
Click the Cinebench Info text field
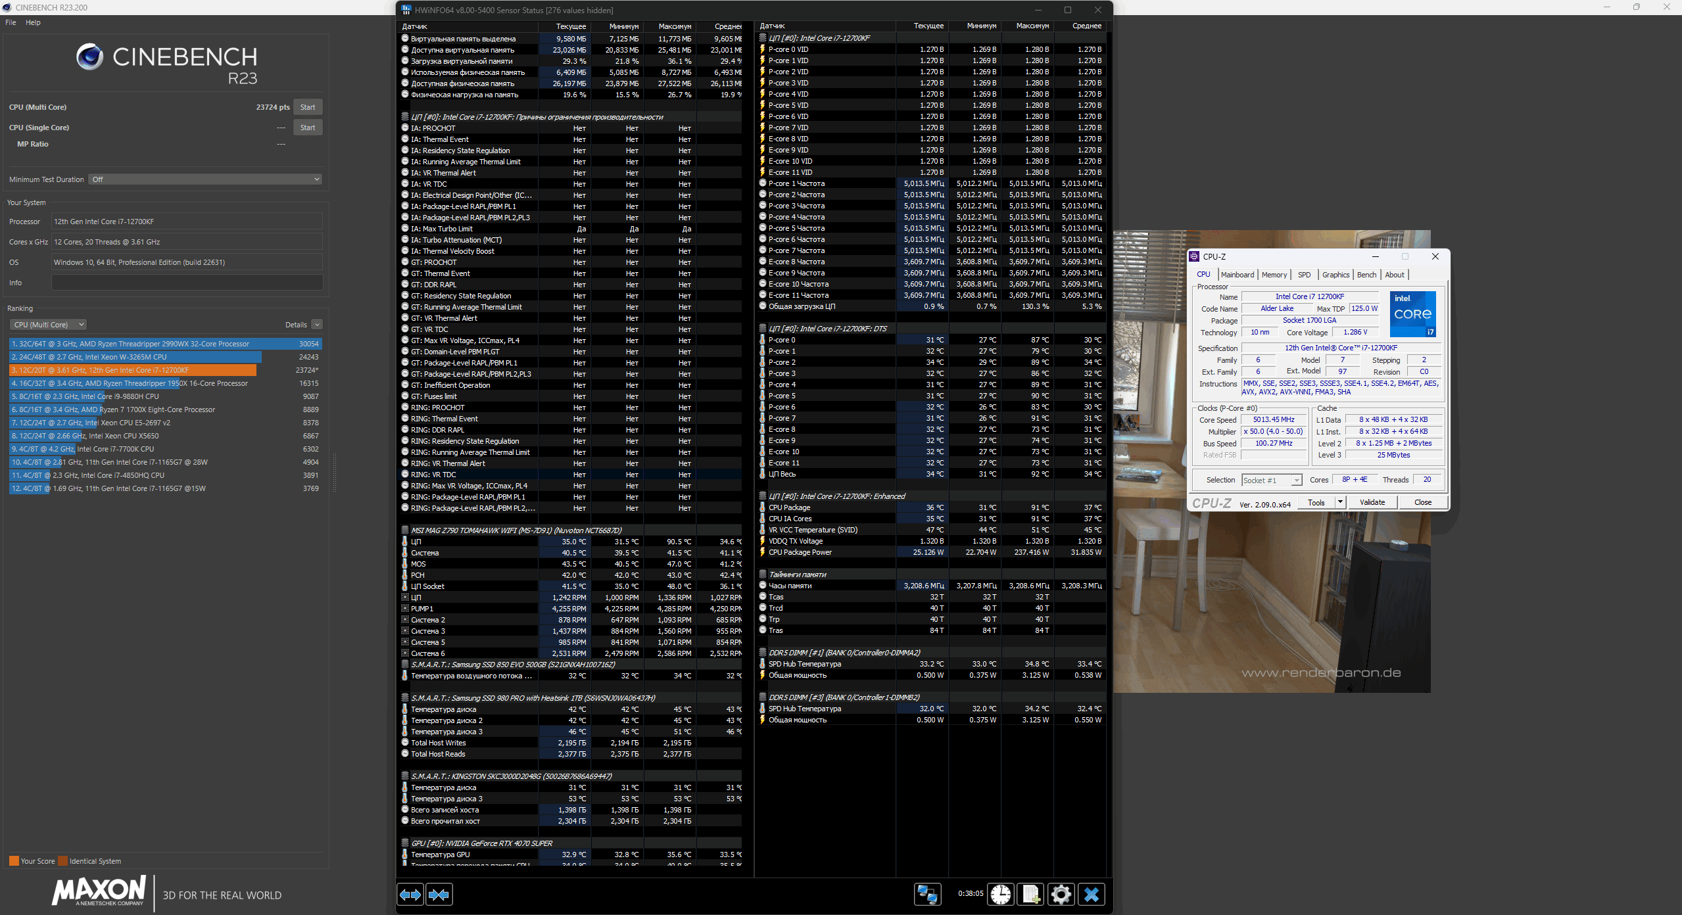(187, 283)
